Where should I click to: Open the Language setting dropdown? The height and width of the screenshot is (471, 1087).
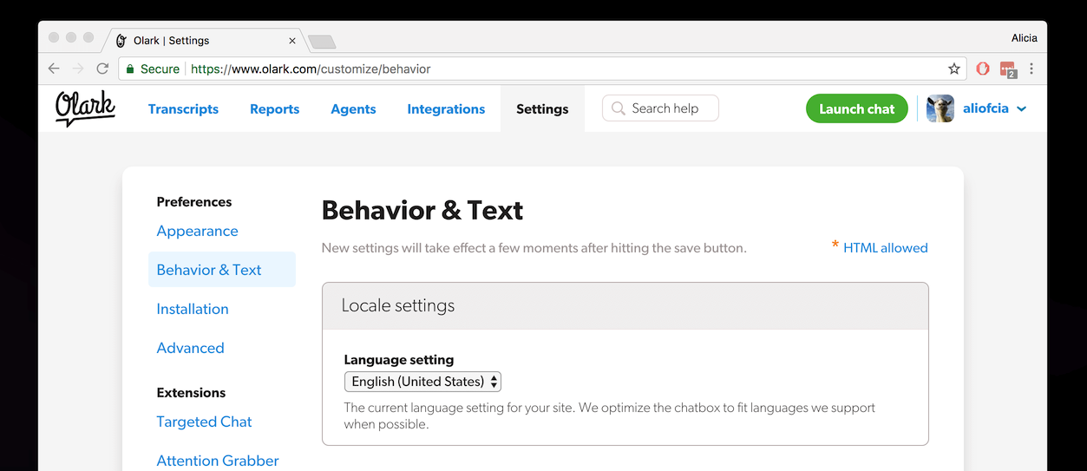pyautogui.click(x=422, y=382)
